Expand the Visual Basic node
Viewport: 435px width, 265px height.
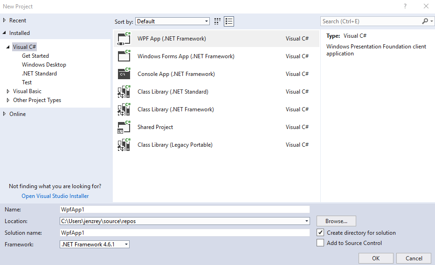8,91
